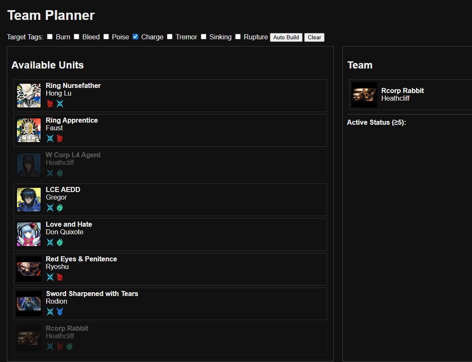Click the 'Sword Sharpened with Tears' unit name
Screen dimensions: 472x362
coord(92,293)
